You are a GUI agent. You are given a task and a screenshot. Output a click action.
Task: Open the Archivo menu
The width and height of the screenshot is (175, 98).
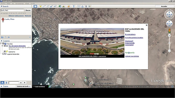(3, 4)
